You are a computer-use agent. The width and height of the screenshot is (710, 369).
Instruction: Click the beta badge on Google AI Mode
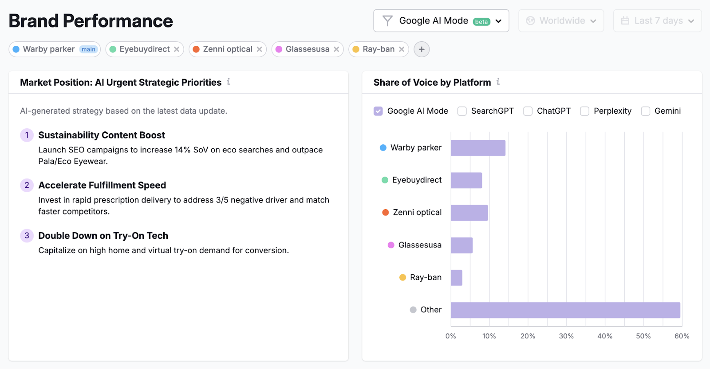coord(481,22)
